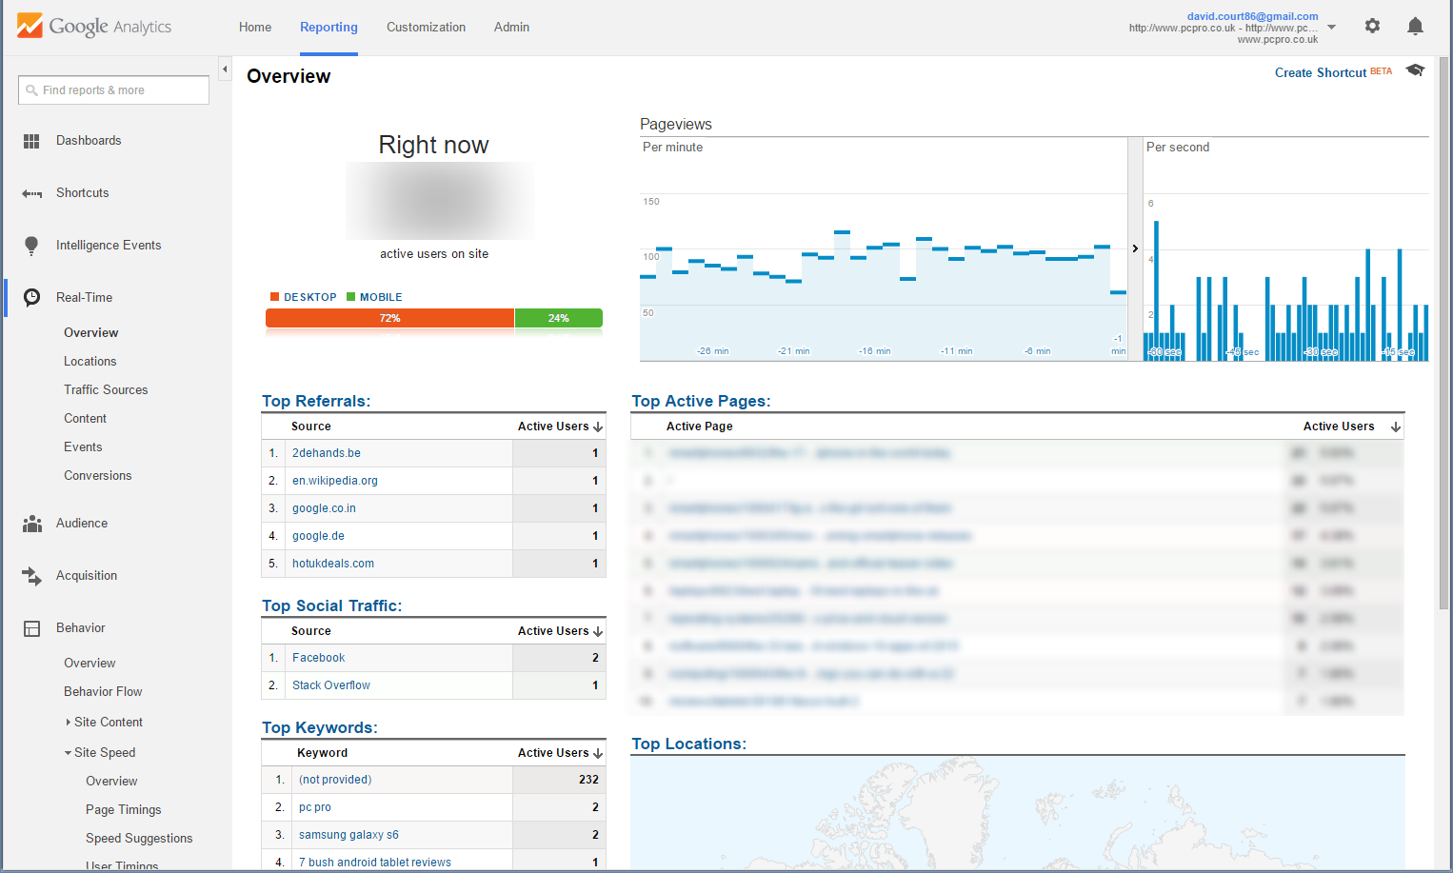The height and width of the screenshot is (873, 1453).
Task: Click the page vertical scrollbar
Action: pyautogui.click(x=1443, y=333)
